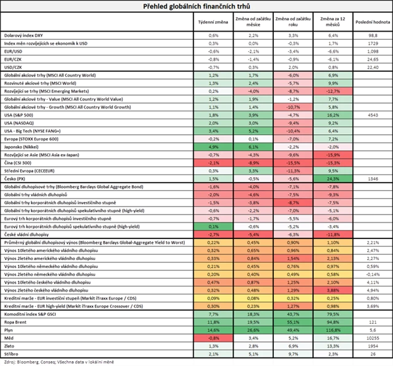This screenshot has width=393, height=366.
Task: Select the cell with value -10,7%
Action: click(x=294, y=107)
